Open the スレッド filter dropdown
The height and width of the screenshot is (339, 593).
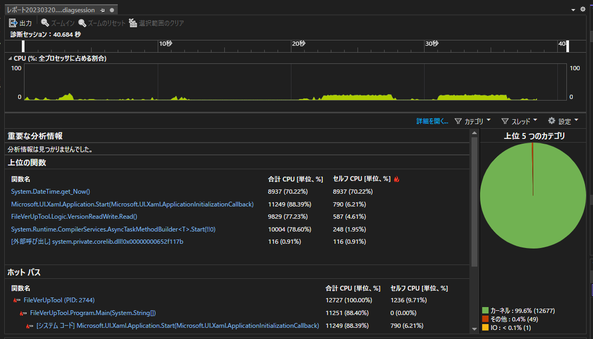(x=519, y=121)
